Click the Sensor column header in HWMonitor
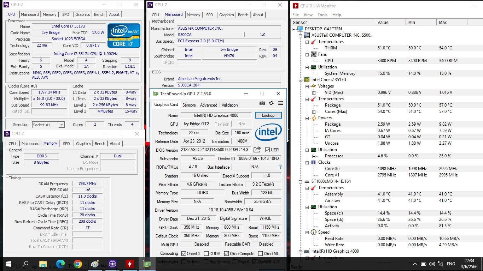Image resolution: width=483 pixels, height=271 pixels. pyautogui.click(x=333, y=22)
